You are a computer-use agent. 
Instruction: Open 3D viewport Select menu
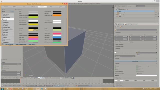[x=10, y=78]
